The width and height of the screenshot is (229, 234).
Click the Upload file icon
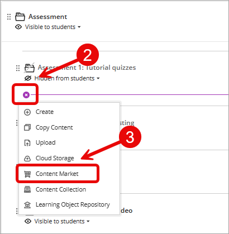tap(27, 143)
